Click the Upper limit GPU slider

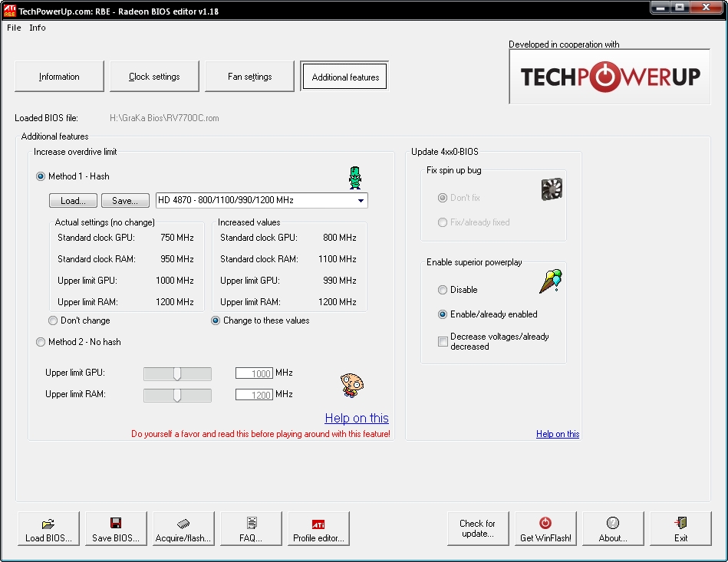[177, 373]
